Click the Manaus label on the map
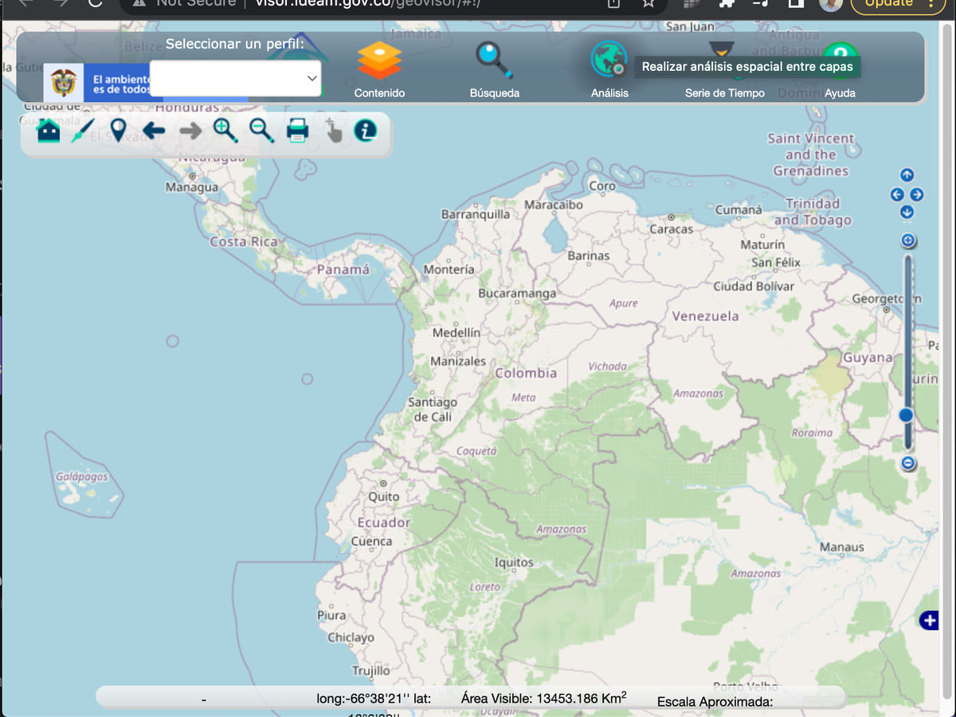Viewport: 956px width, 717px height. point(842,547)
